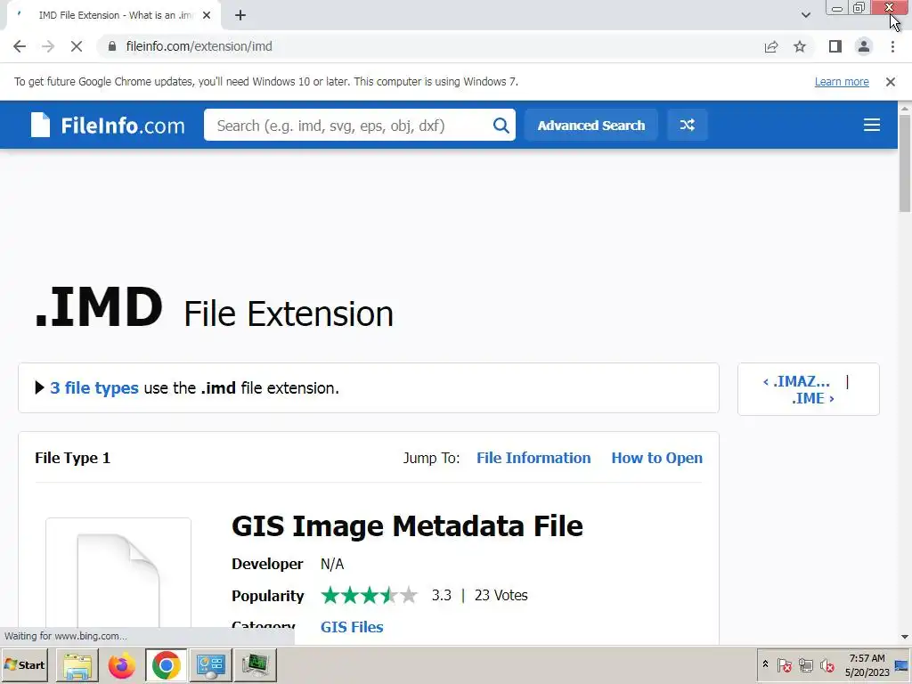Image resolution: width=912 pixels, height=684 pixels.
Task: Open the control panel taskbar icon
Action: [210, 665]
